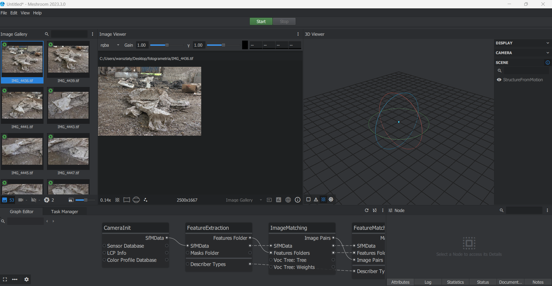Toggle checkerboard background in Image Viewer

(x=117, y=200)
